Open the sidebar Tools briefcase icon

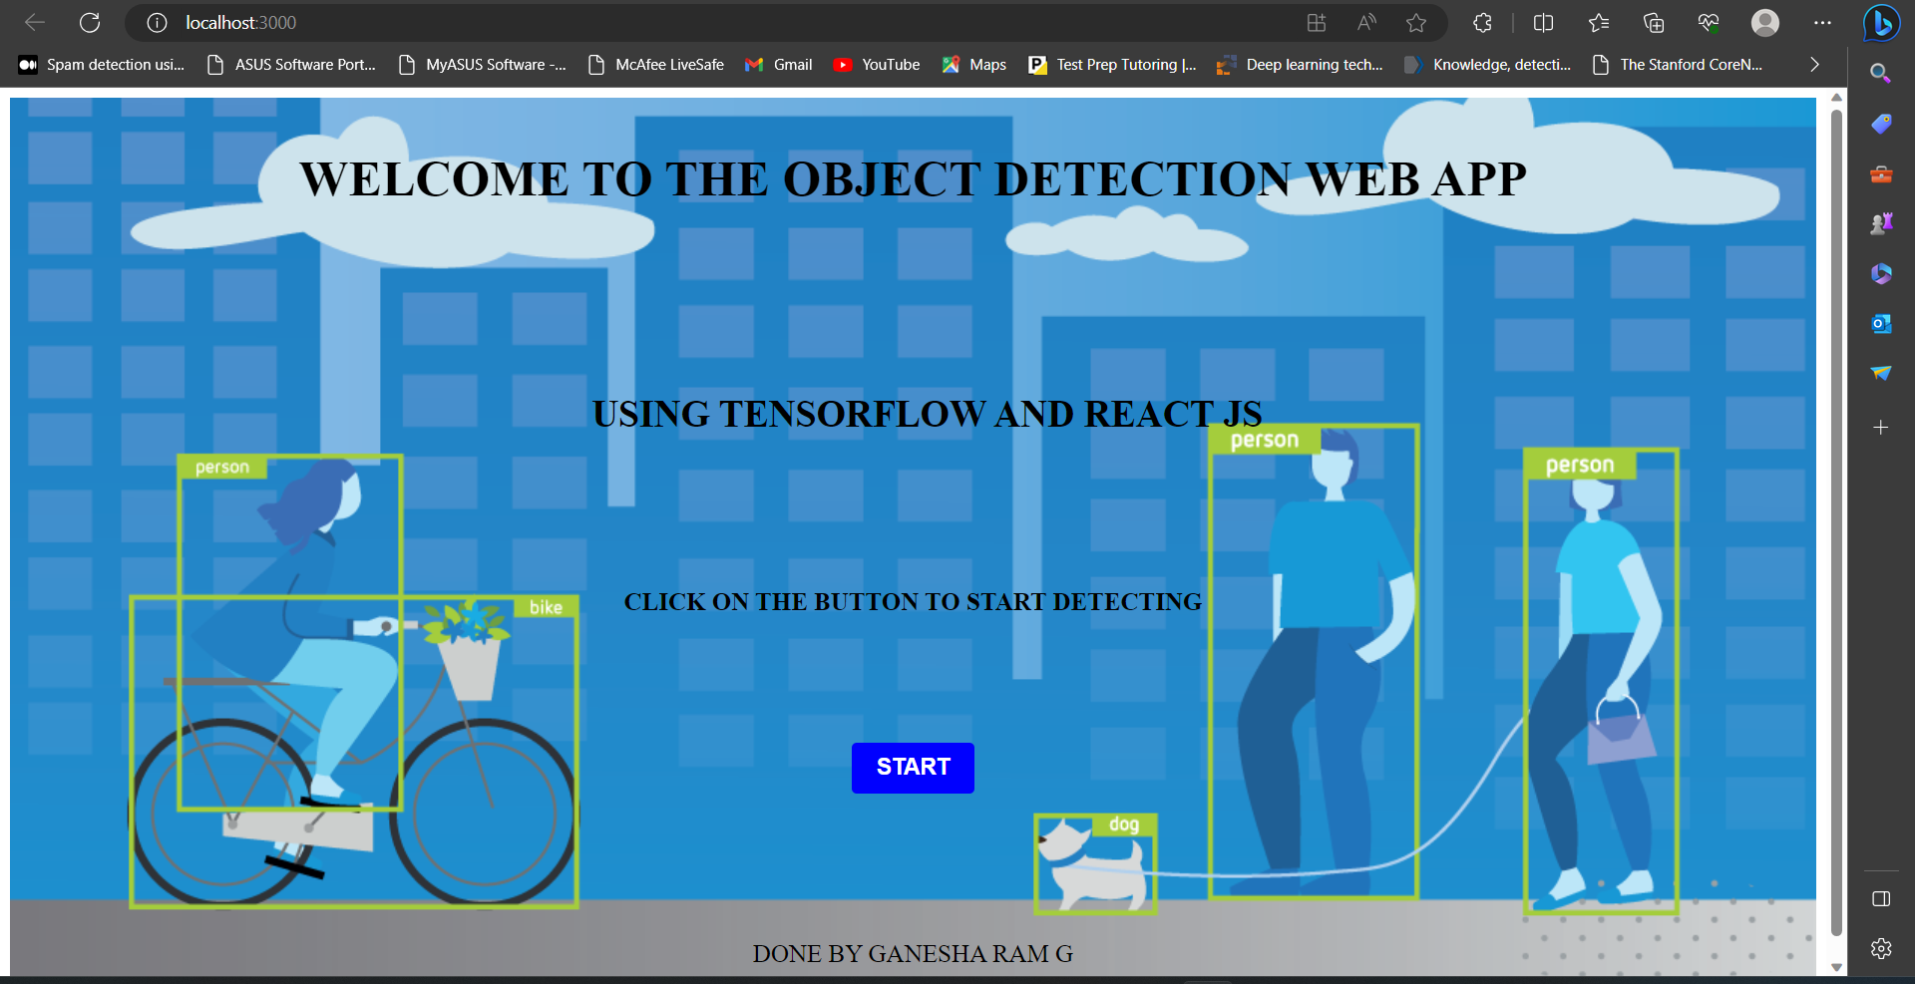click(x=1881, y=174)
